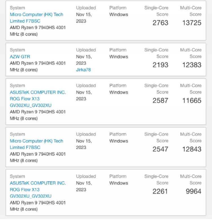Click the single-core score 2587
This screenshot has height=221, width=212.
click(x=160, y=101)
